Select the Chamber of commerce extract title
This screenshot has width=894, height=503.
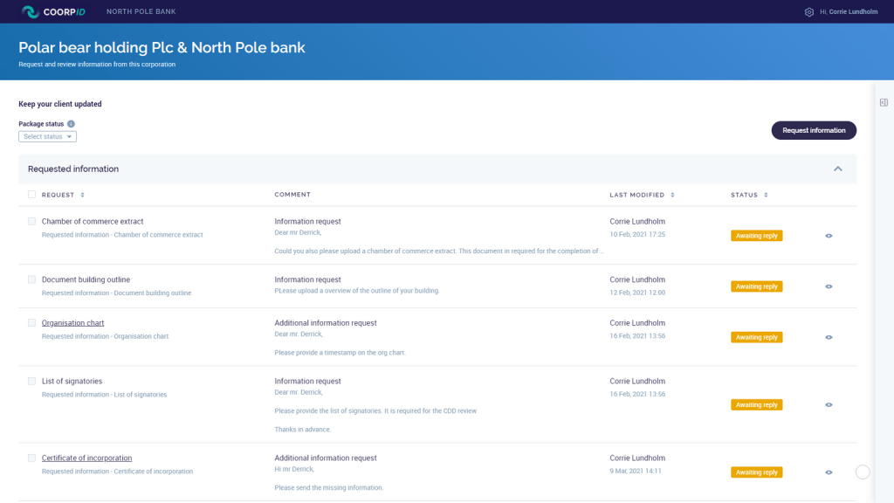point(93,221)
